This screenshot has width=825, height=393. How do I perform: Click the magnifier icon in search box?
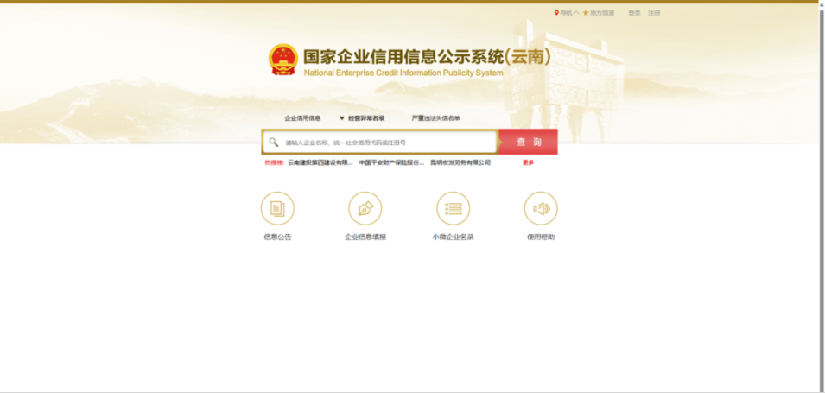pos(274,143)
